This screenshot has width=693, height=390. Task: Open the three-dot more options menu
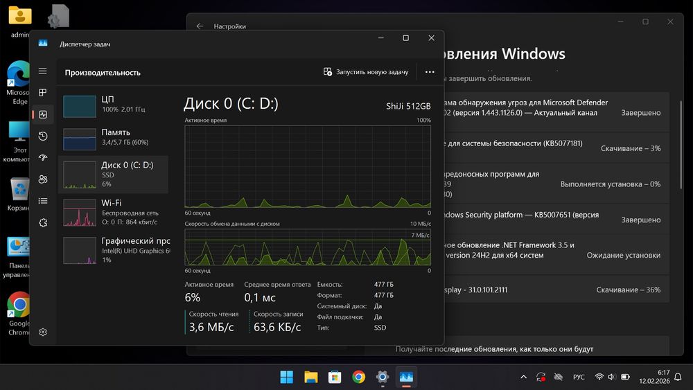[430, 72]
